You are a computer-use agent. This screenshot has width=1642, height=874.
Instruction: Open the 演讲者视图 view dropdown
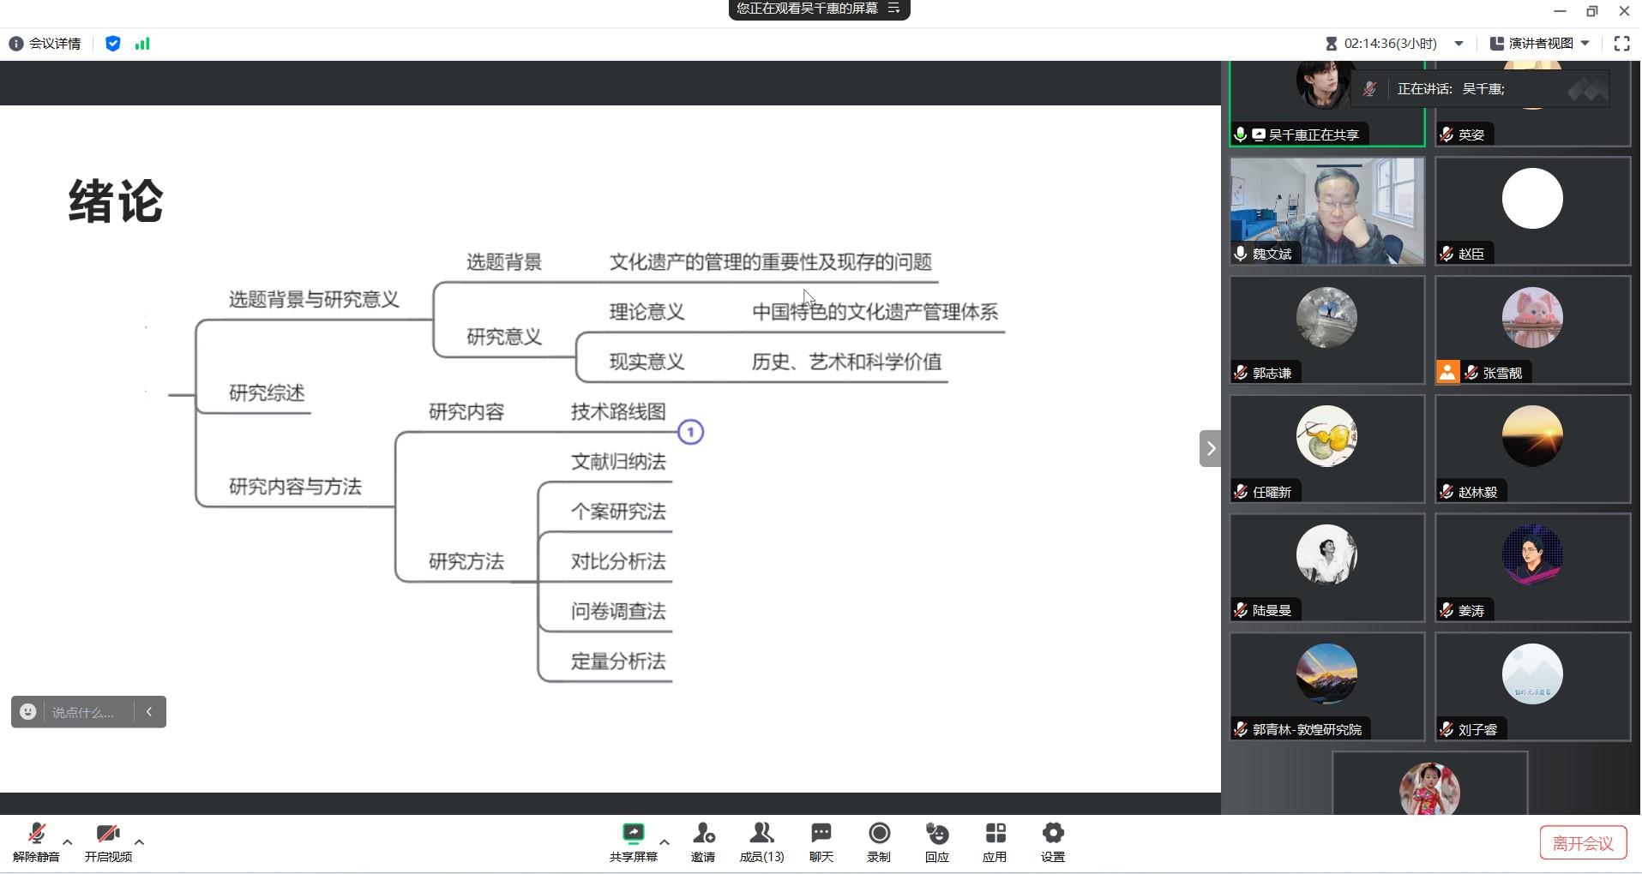(x=1540, y=44)
